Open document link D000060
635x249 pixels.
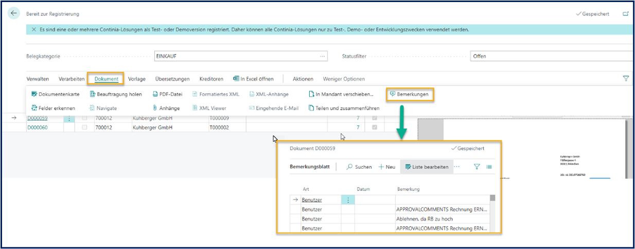click(x=37, y=127)
